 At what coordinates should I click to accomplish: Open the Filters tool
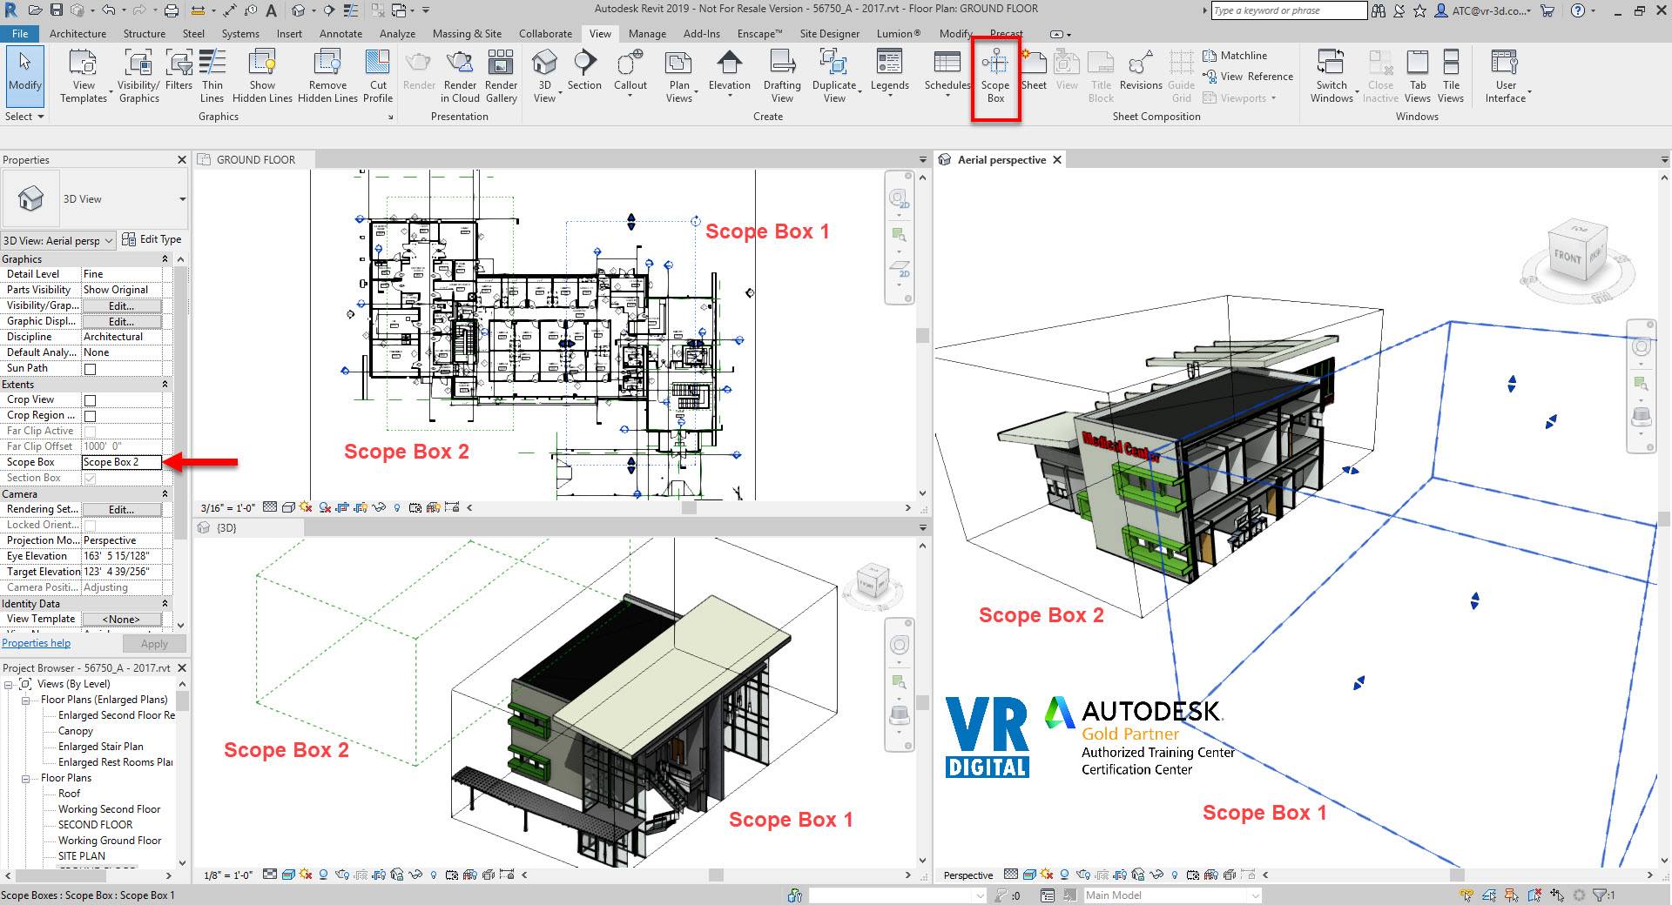point(179,70)
